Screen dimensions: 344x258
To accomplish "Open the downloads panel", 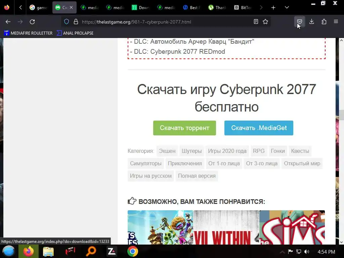I will click(311, 21).
